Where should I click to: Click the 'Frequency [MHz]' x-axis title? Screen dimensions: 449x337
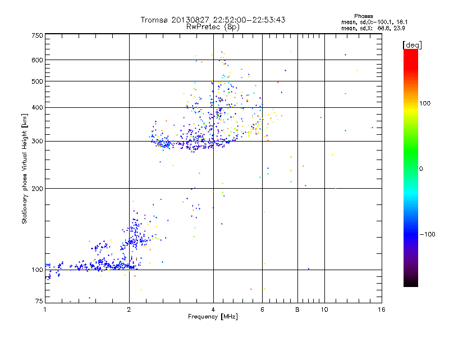point(213,317)
